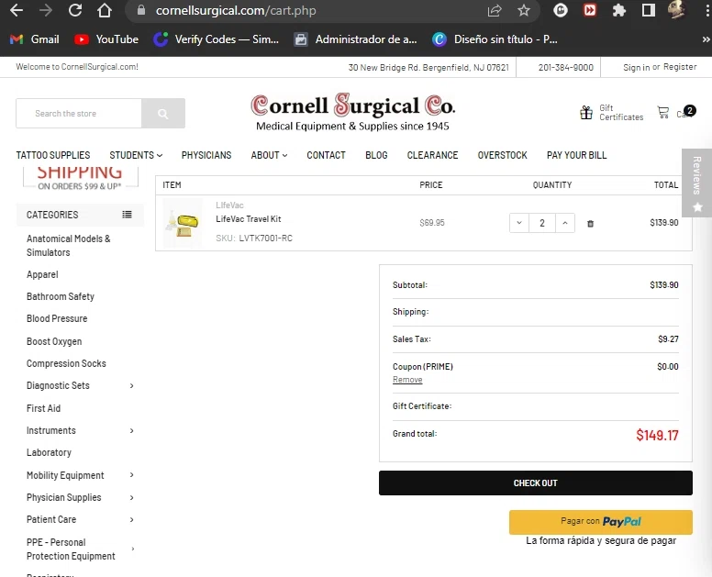712x577 pixels.
Task: Open Anatomical Models & Simulators category
Action: 69,246
